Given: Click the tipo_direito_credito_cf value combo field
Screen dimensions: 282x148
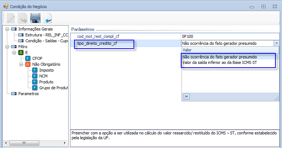Looking at the screenshot, I should click(x=228, y=43).
